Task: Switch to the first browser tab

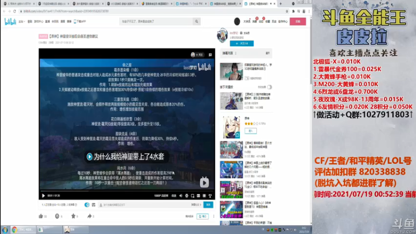Action: (x=19, y=4)
